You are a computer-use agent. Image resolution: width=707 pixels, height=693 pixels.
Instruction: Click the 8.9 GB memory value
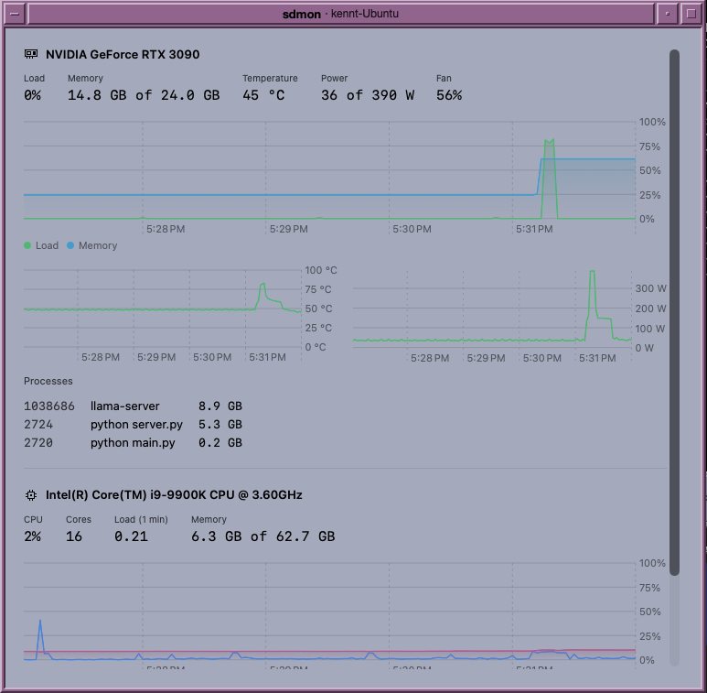(220, 406)
